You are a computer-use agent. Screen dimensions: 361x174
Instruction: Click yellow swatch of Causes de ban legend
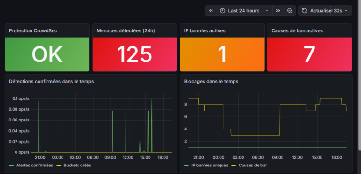[234, 166]
